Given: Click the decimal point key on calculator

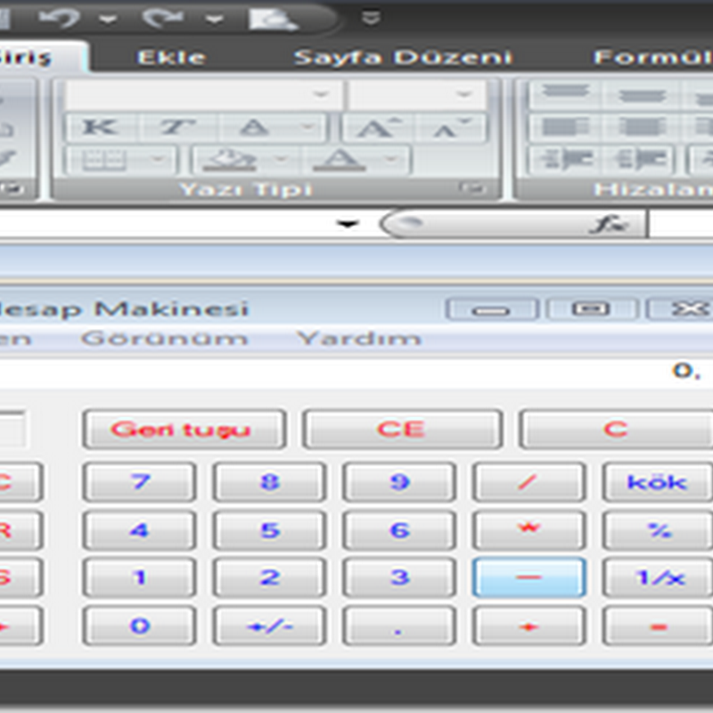Looking at the screenshot, I should tap(398, 627).
